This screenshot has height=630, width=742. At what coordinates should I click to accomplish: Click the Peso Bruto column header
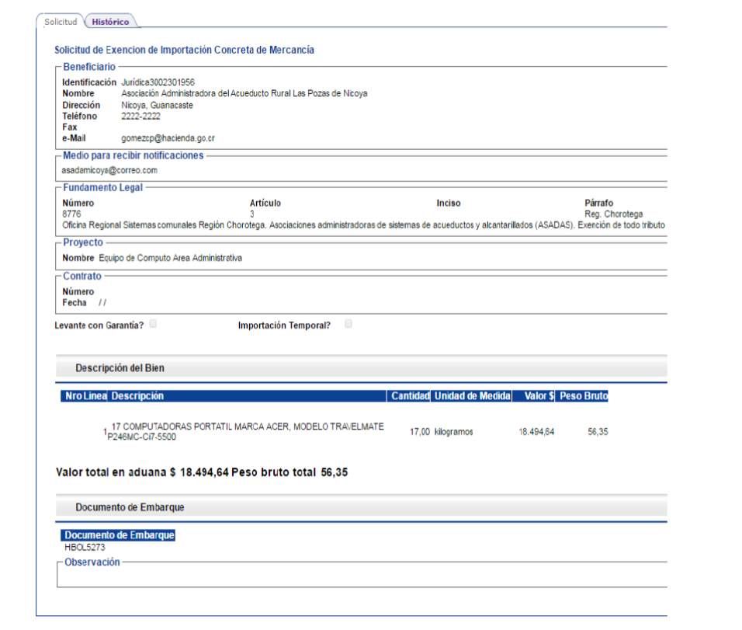pos(584,396)
